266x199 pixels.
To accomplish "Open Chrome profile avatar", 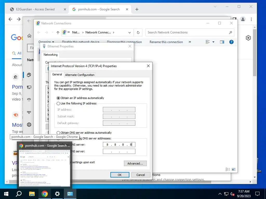I will 243,19.
